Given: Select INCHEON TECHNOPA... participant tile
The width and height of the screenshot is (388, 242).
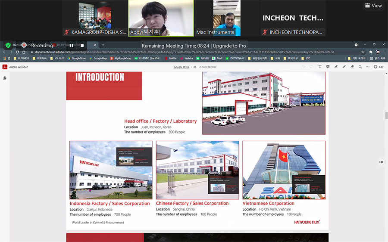Looking at the screenshot, I should pyautogui.click(x=293, y=18).
